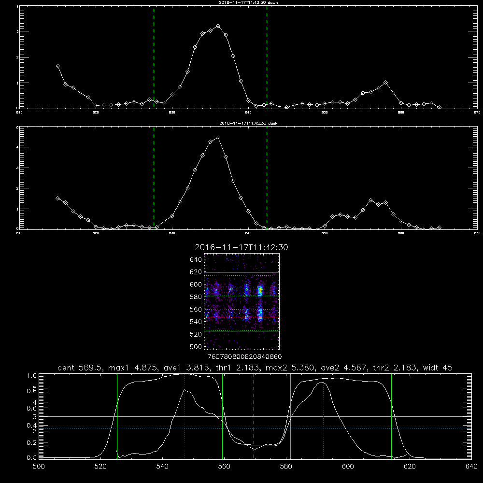Click the dawn plot x-axis label "840"
483x483 pixels.
pos(248,112)
